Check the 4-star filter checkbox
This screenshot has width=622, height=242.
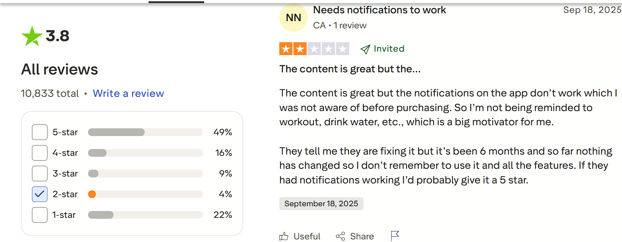click(40, 153)
